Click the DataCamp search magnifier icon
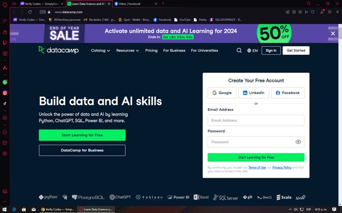Image resolution: width=342 pixels, height=213 pixels. (x=239, y=51)
